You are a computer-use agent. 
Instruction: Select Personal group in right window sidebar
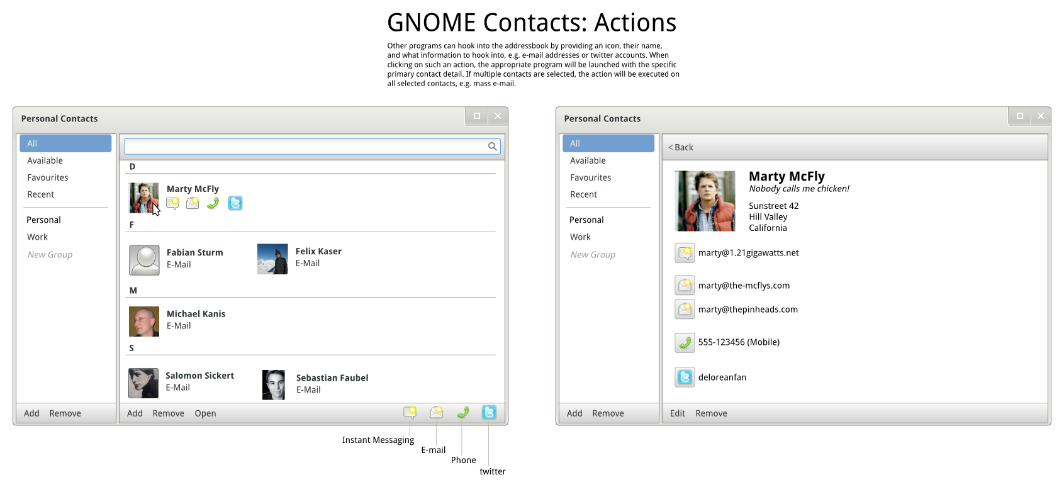click(586, 220)
